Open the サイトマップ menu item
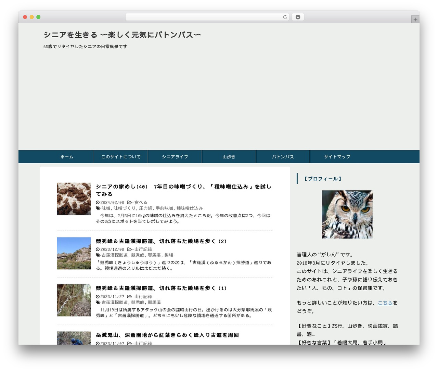Screen dimensions: 438x371 coord(337,157)
